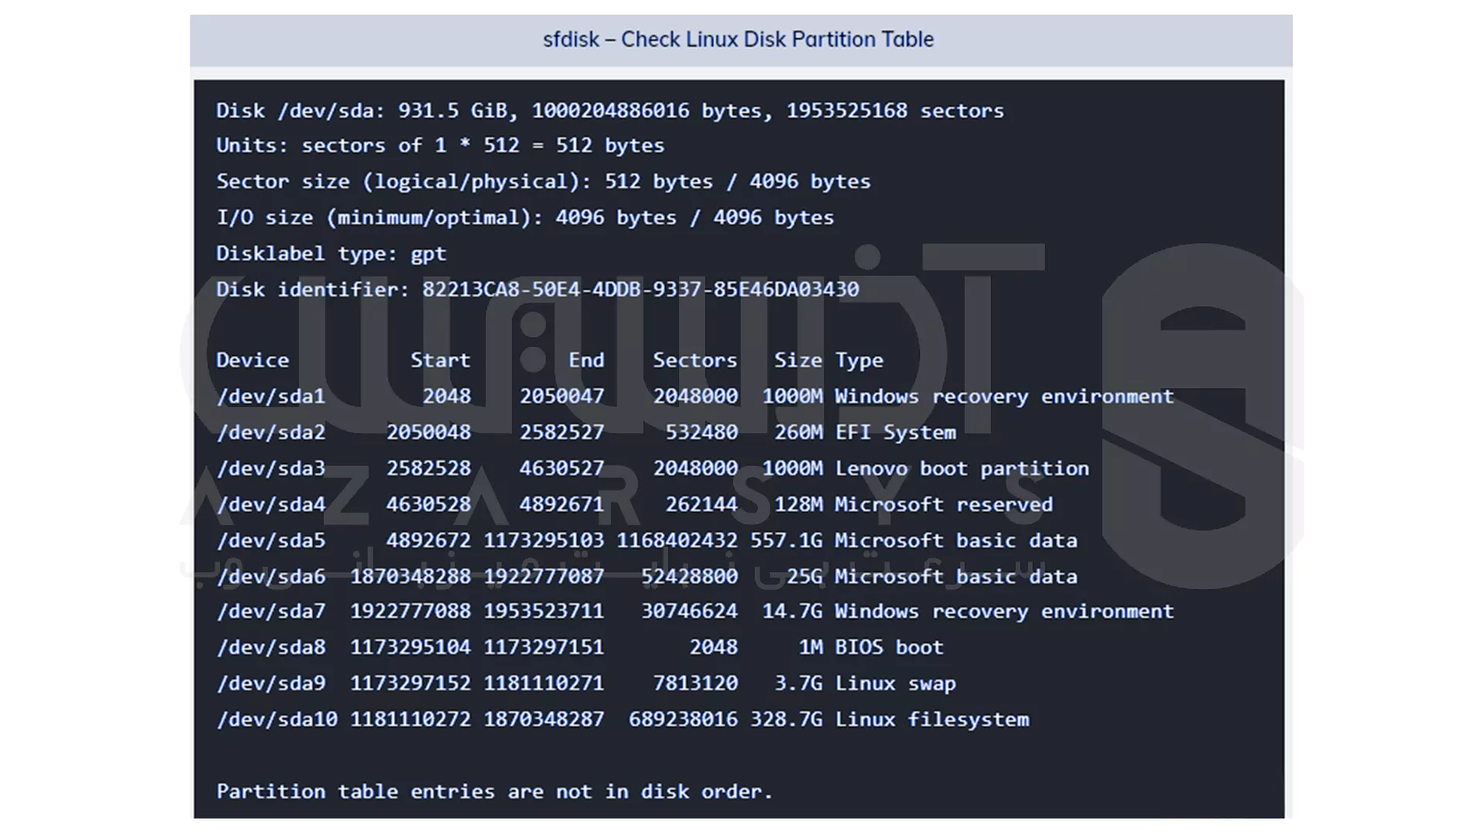Click the sectors value '1168402432'

click(x=677, y=541)
